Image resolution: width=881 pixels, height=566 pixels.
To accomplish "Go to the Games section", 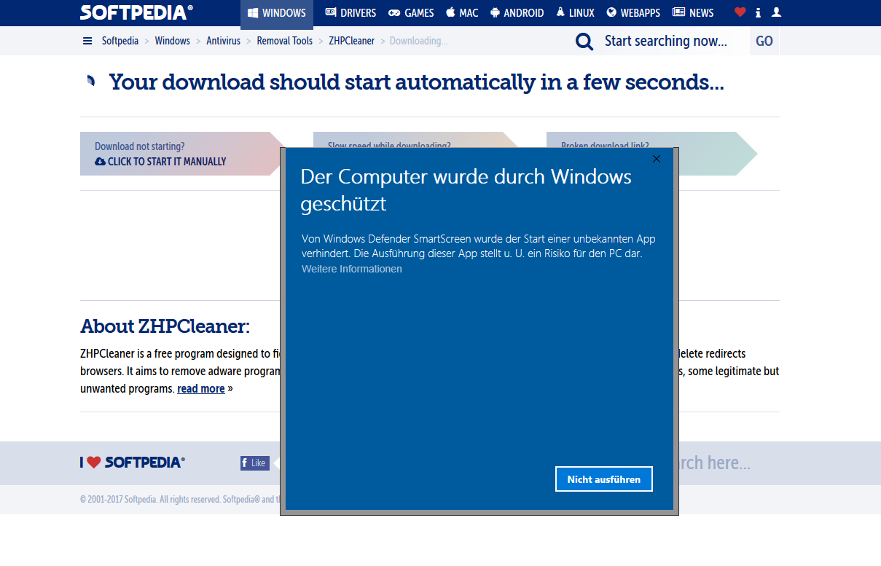I will 411,13.
